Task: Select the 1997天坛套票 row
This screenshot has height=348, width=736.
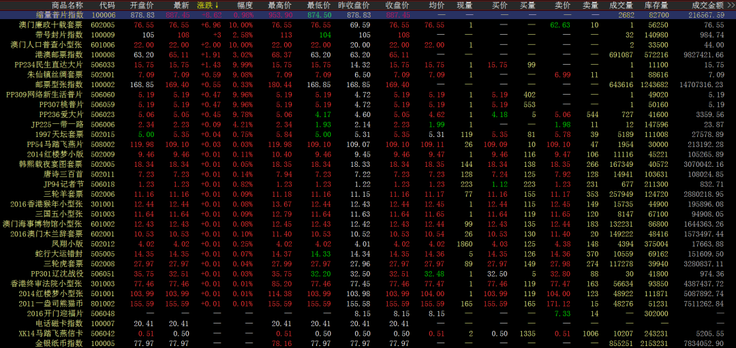Action: [x=368, y=134]
